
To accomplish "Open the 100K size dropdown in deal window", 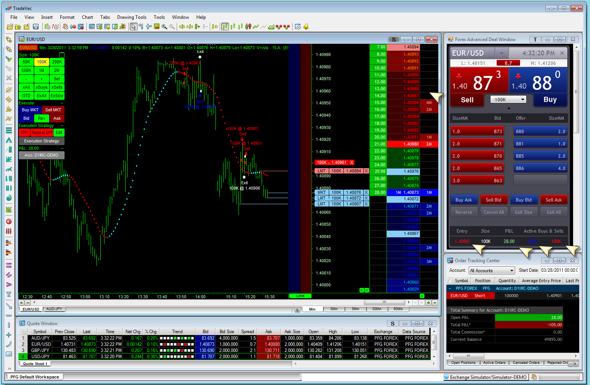I will [508, 99].
